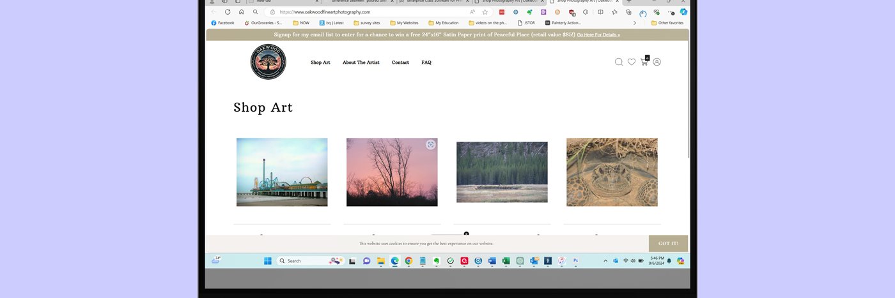Viewport: 895px width, 298px height.
Task: Open Outlook from taskbar
Action: coord(534,260)
